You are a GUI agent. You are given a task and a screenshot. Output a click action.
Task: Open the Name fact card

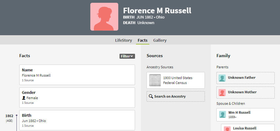click(77, 75)
